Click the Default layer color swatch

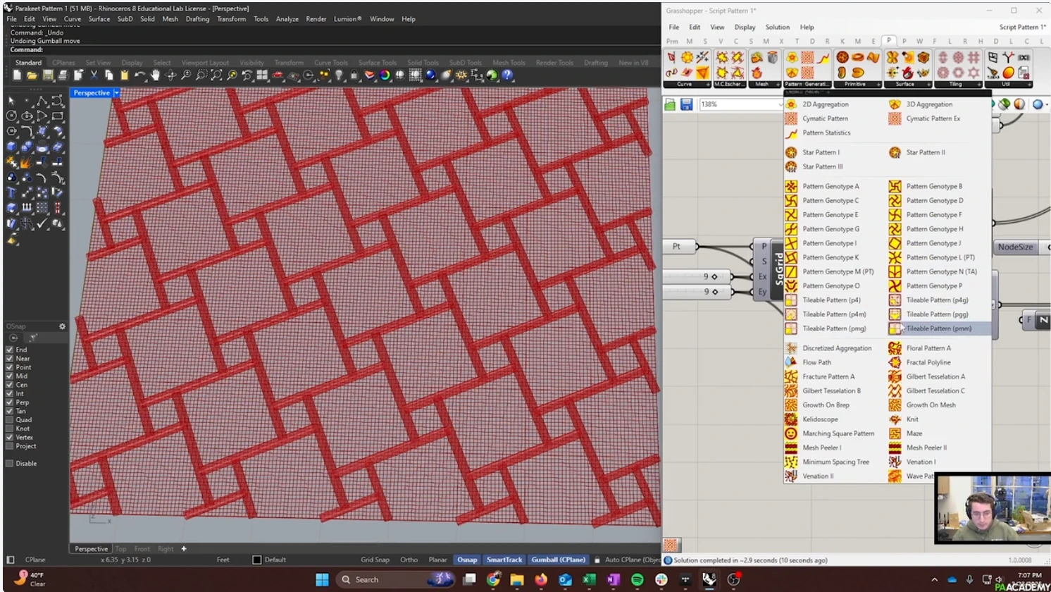click(256, 560)
